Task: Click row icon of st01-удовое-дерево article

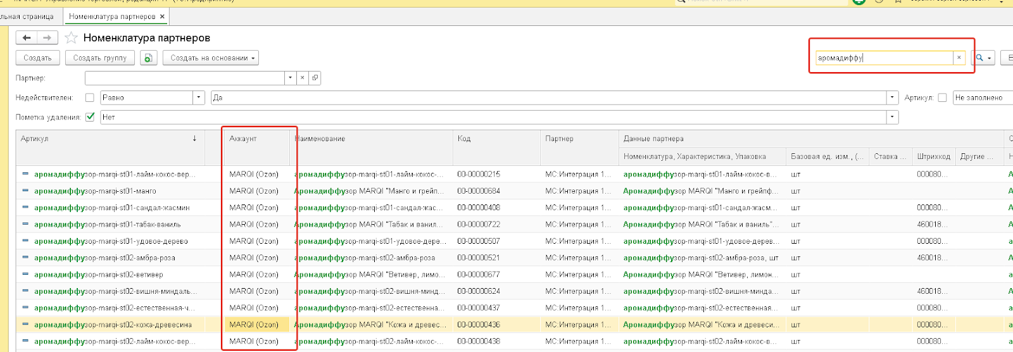Action: tap(25, 241)
